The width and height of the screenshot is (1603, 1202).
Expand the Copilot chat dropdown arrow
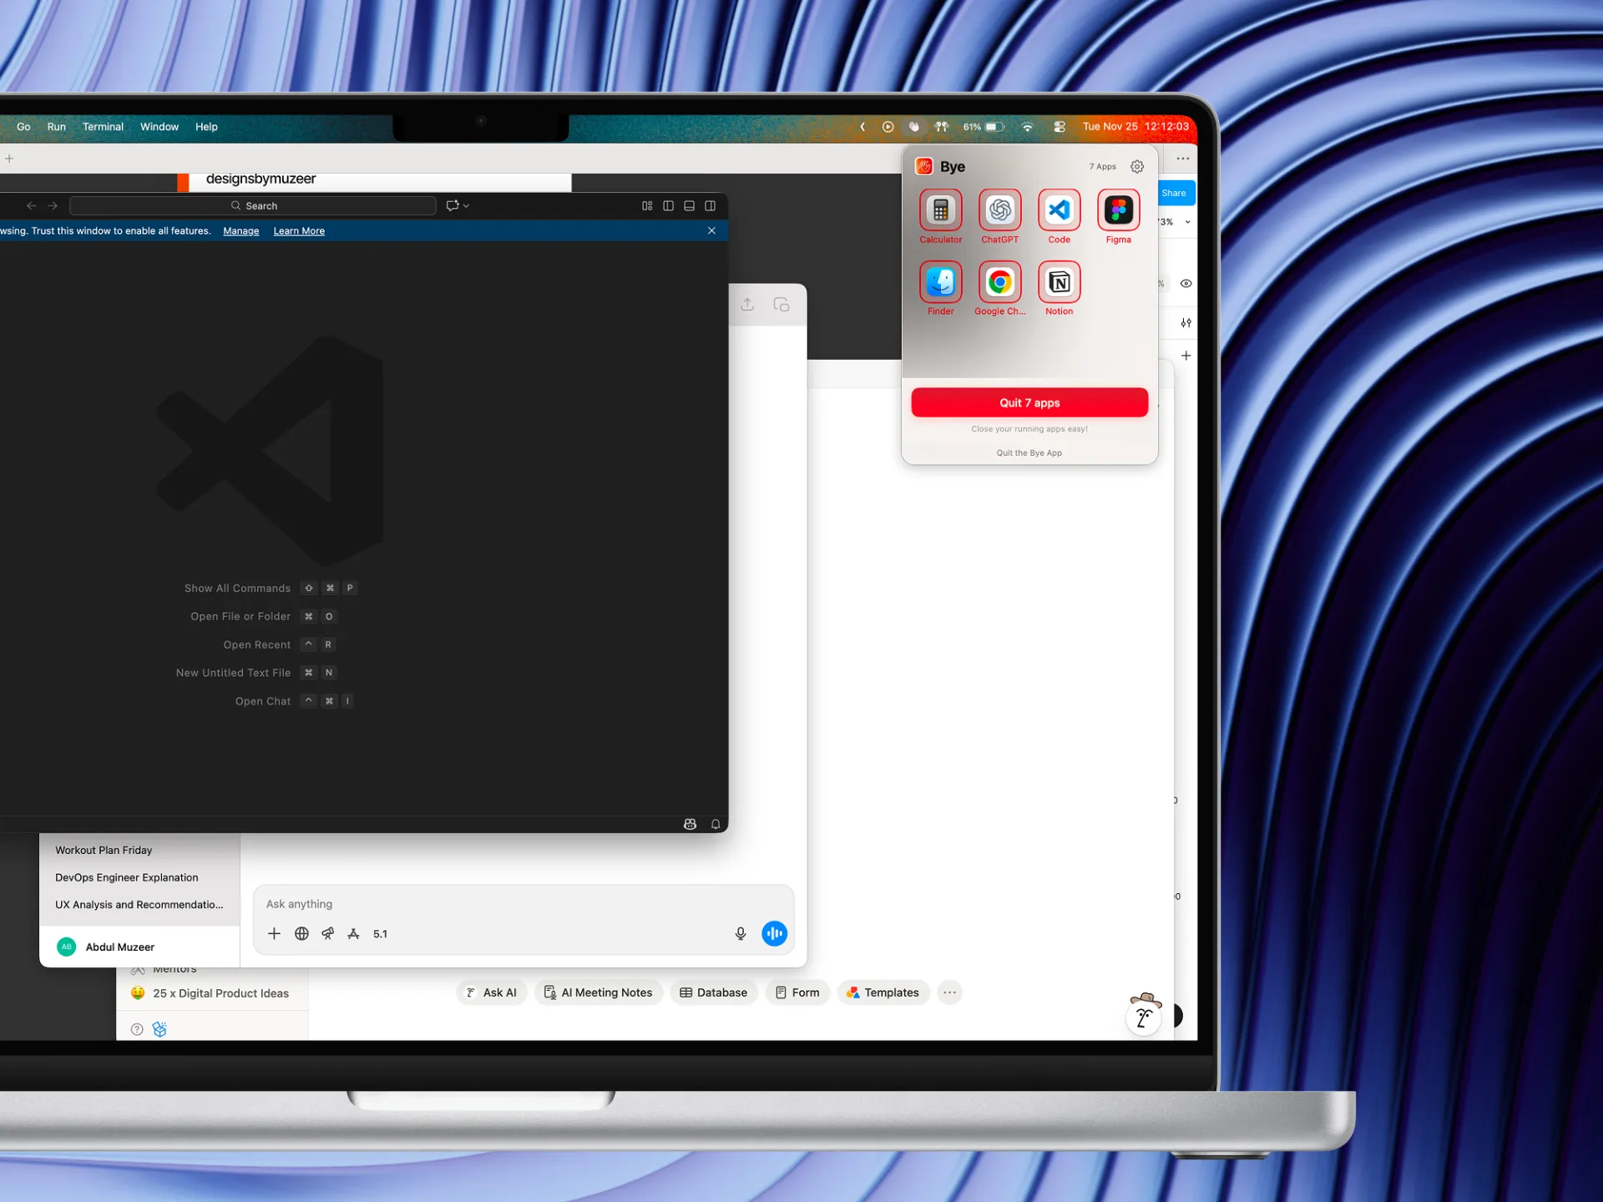(467, 205)
